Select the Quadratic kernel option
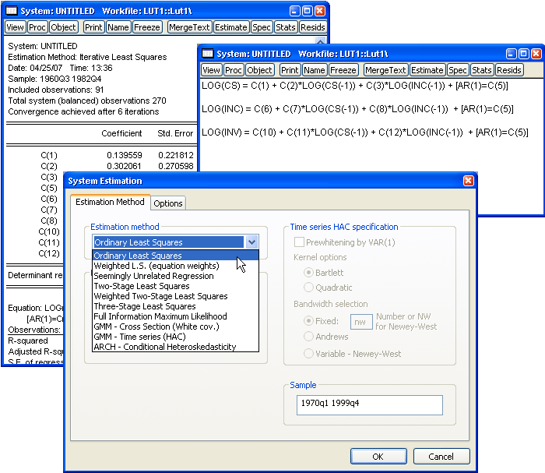The width and height of the screenshot is (545, 473). pyautogui.click(x=309, y=288)
